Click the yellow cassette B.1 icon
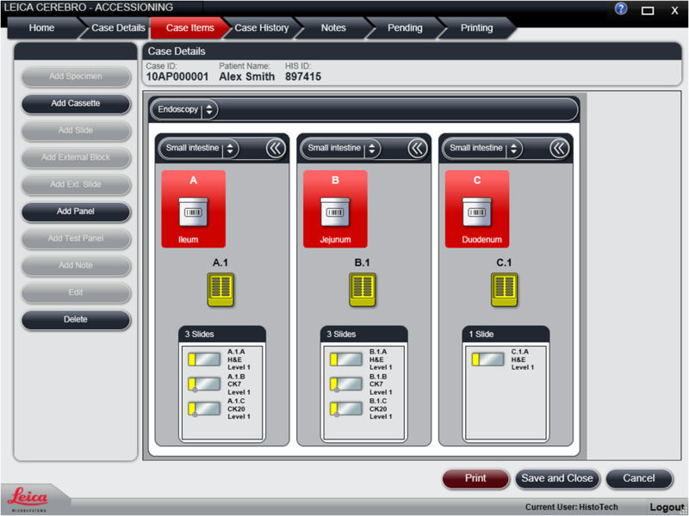This screenshot has height=516, width=689. coord(361,289)
